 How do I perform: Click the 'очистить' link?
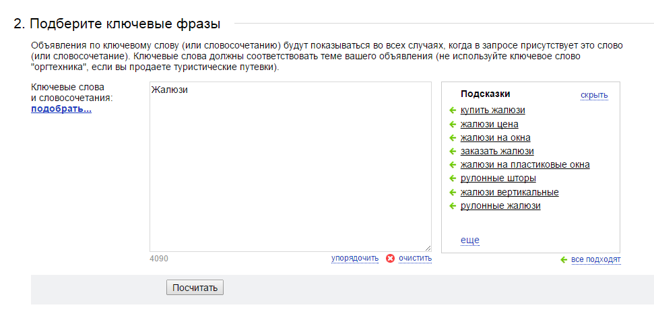coord(415,258)
